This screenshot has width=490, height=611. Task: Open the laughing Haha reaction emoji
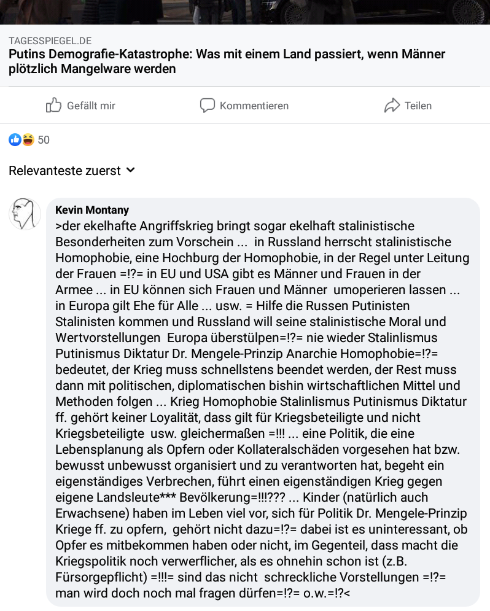pos(28,139)
